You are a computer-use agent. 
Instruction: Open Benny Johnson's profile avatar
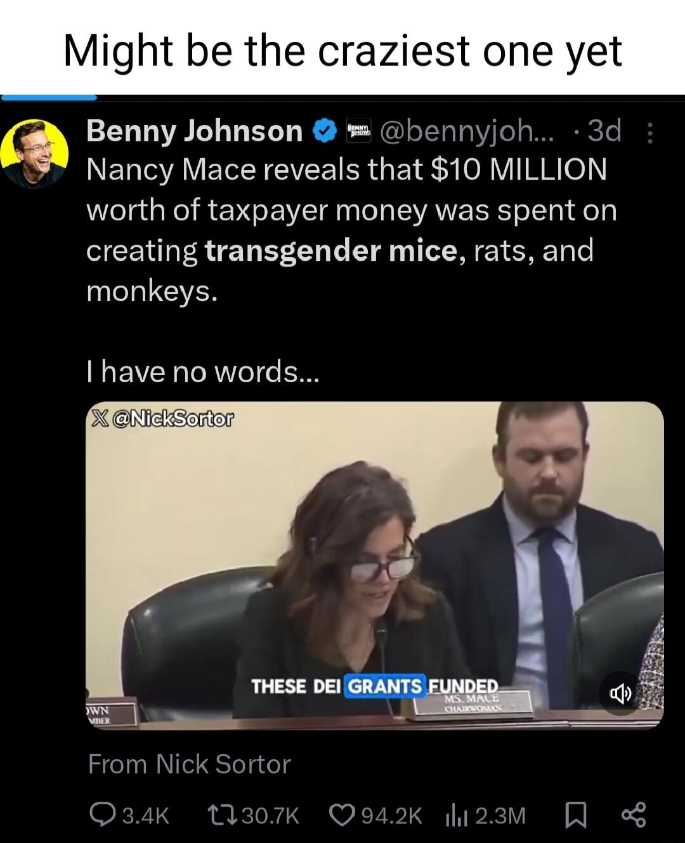(34, 153)
